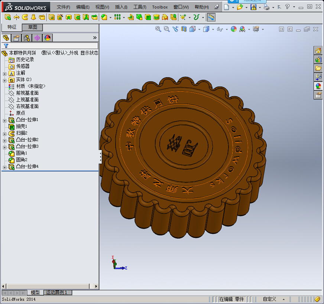
Task: Open Custom Properties task pane icon
Action: (x=318, y=95)
